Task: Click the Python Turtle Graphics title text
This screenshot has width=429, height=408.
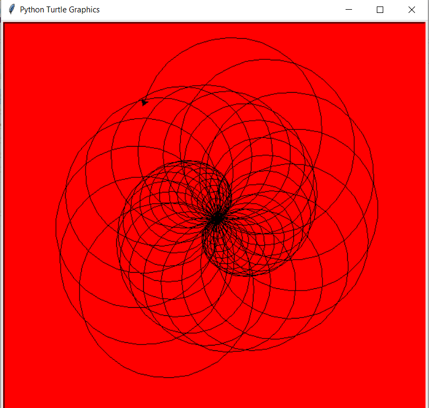Action: [60, 10]
